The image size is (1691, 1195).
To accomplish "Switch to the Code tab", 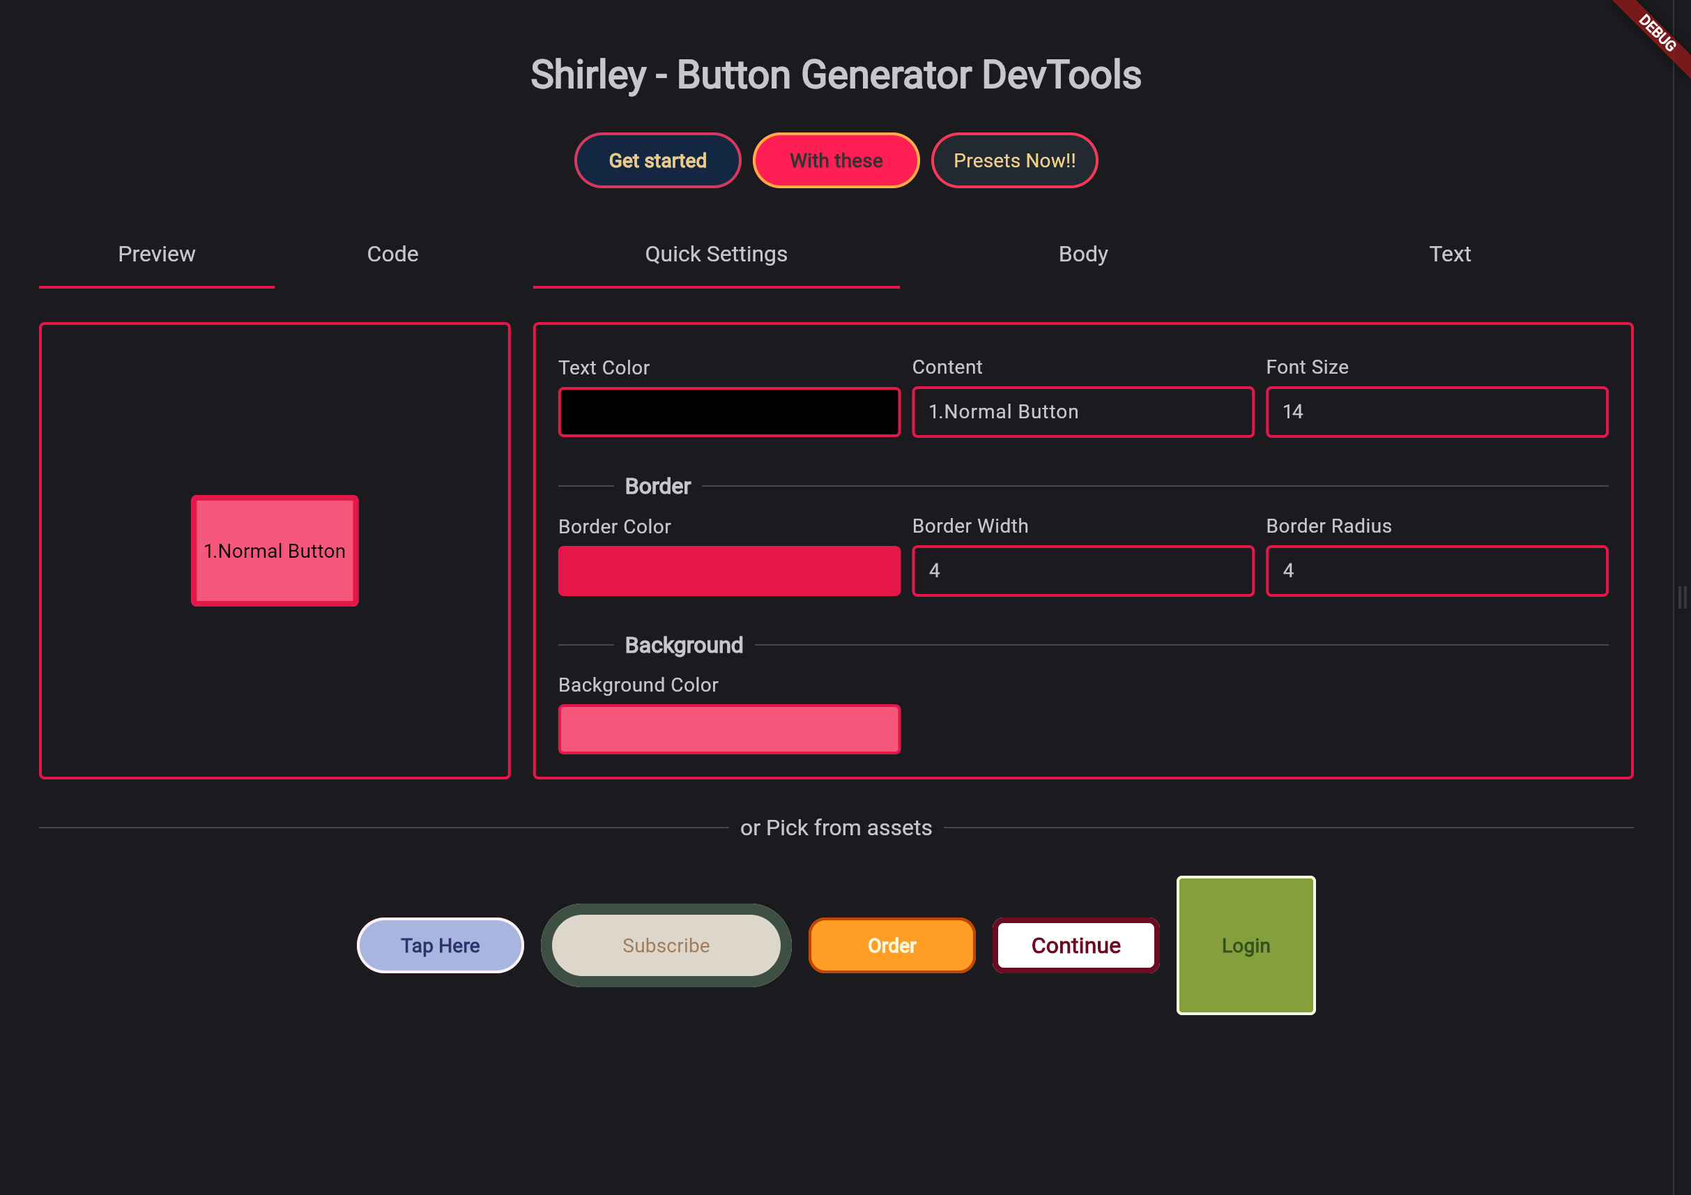I will pyautogui.click(x=392, y=254).
